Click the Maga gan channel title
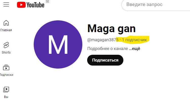This screenshot has width=190, height=107. (111, 29)
